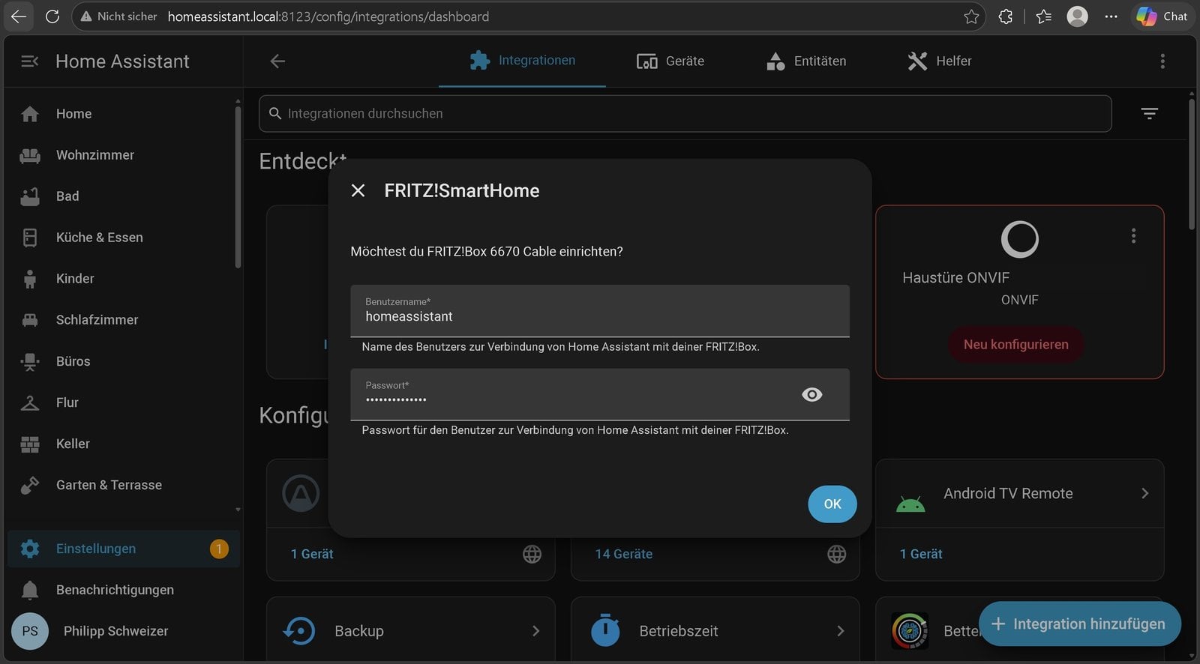The image size is (1200, 664).
Task: Click the Integration hinzufügen button
Action: pos(1080,624)
